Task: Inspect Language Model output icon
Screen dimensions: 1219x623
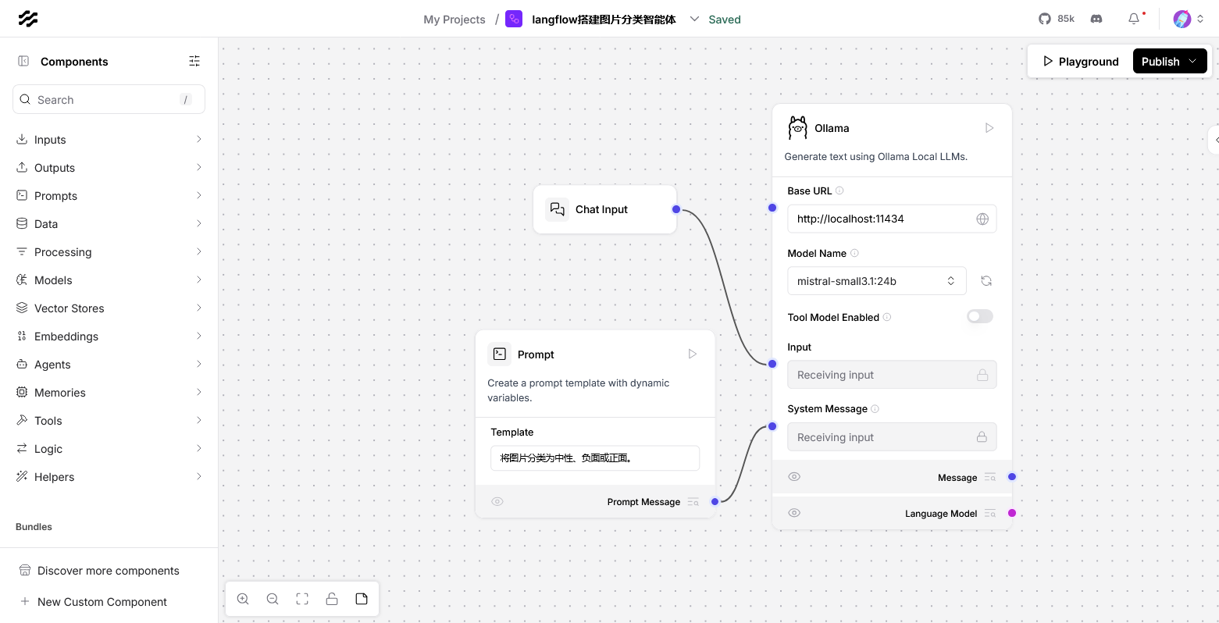Action: click(x=989, y=513)
